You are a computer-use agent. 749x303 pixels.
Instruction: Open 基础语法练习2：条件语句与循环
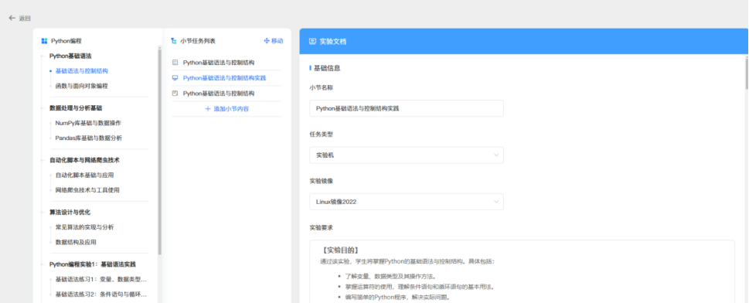pos(101,294)
